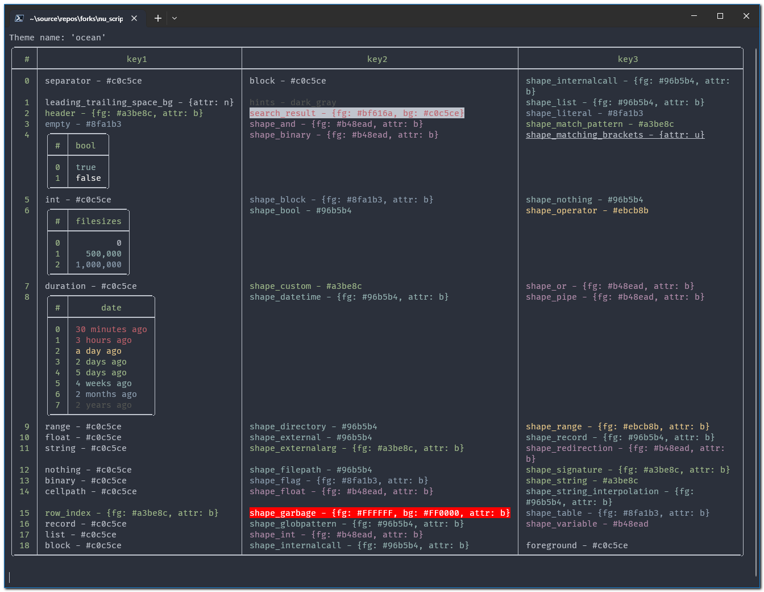This screenshot has height=592, width=764.
Task: Click the "Theme name: 'ocean'" line
Action: tap(57, 38)
